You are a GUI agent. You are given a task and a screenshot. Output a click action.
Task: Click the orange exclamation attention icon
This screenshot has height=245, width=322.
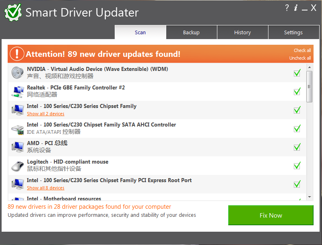click(17, 54)
